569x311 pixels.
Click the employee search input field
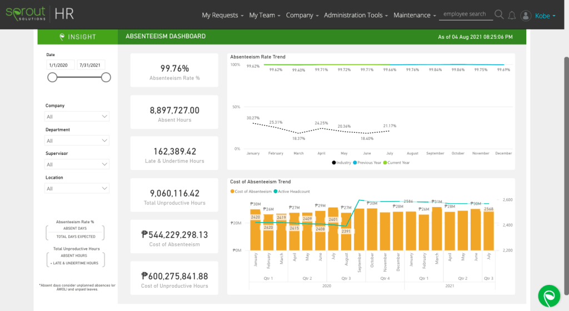466,14
